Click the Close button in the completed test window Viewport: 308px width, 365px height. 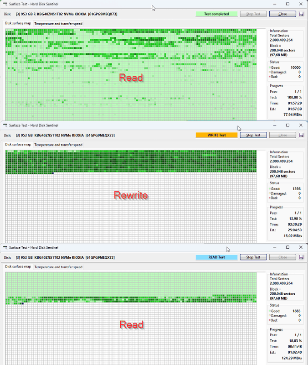click(282, 14)
